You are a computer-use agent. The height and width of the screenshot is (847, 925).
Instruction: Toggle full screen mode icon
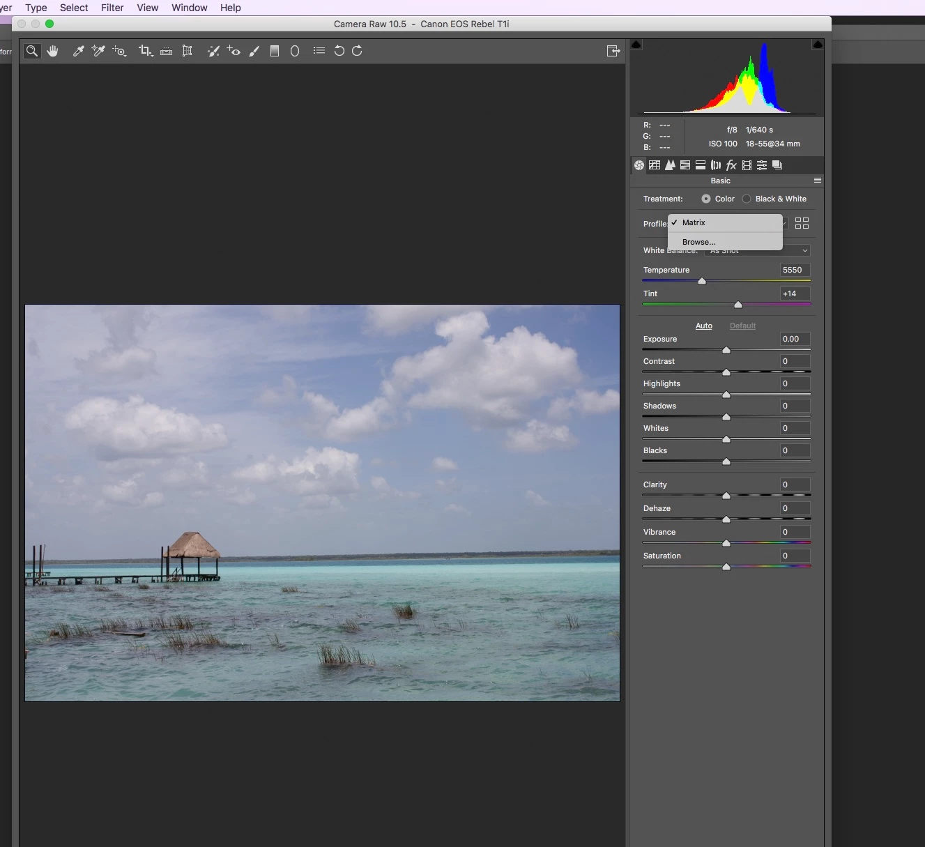pyautogui.click(x=613, y=51)
